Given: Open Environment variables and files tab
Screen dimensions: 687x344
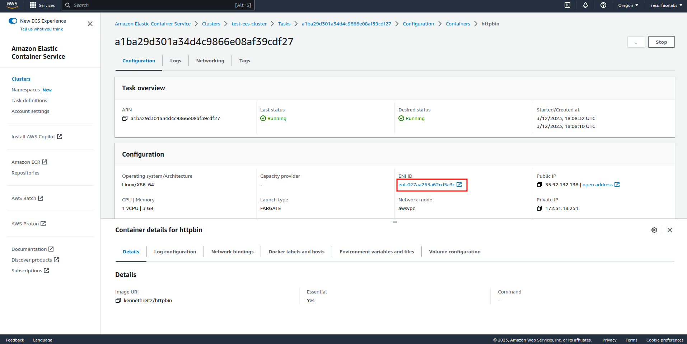Looking at the screenshot, I should coord(377,252).
